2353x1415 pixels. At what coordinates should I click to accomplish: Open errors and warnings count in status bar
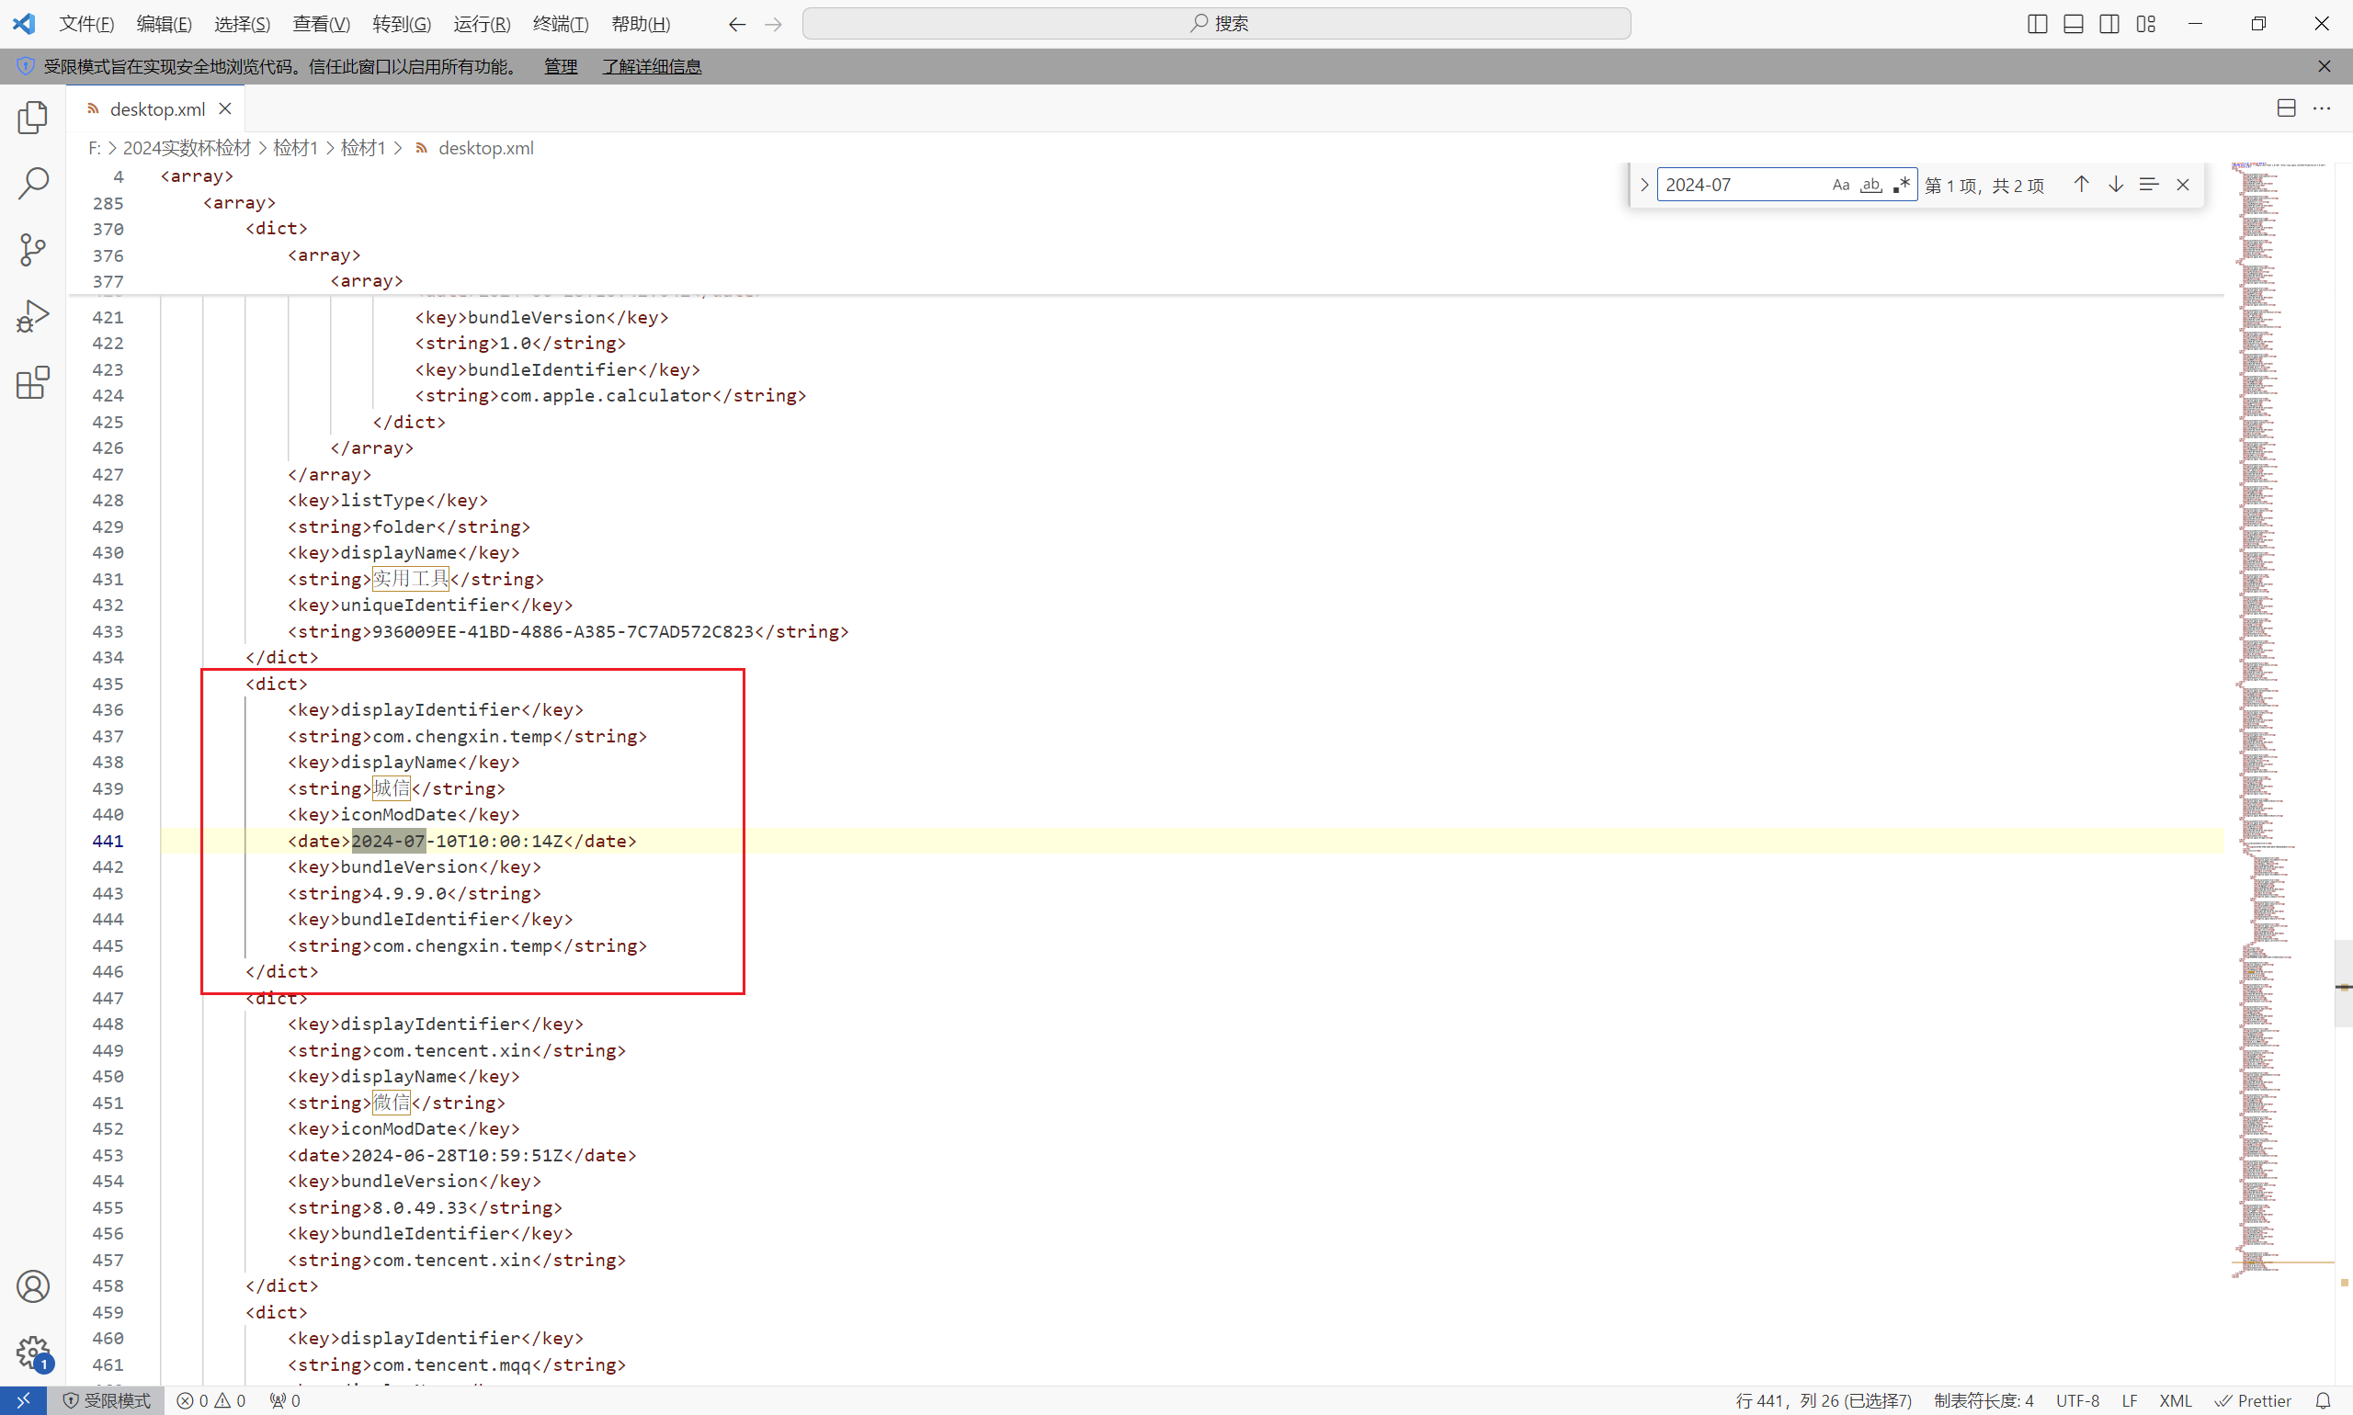click(x=210, y=1399)
